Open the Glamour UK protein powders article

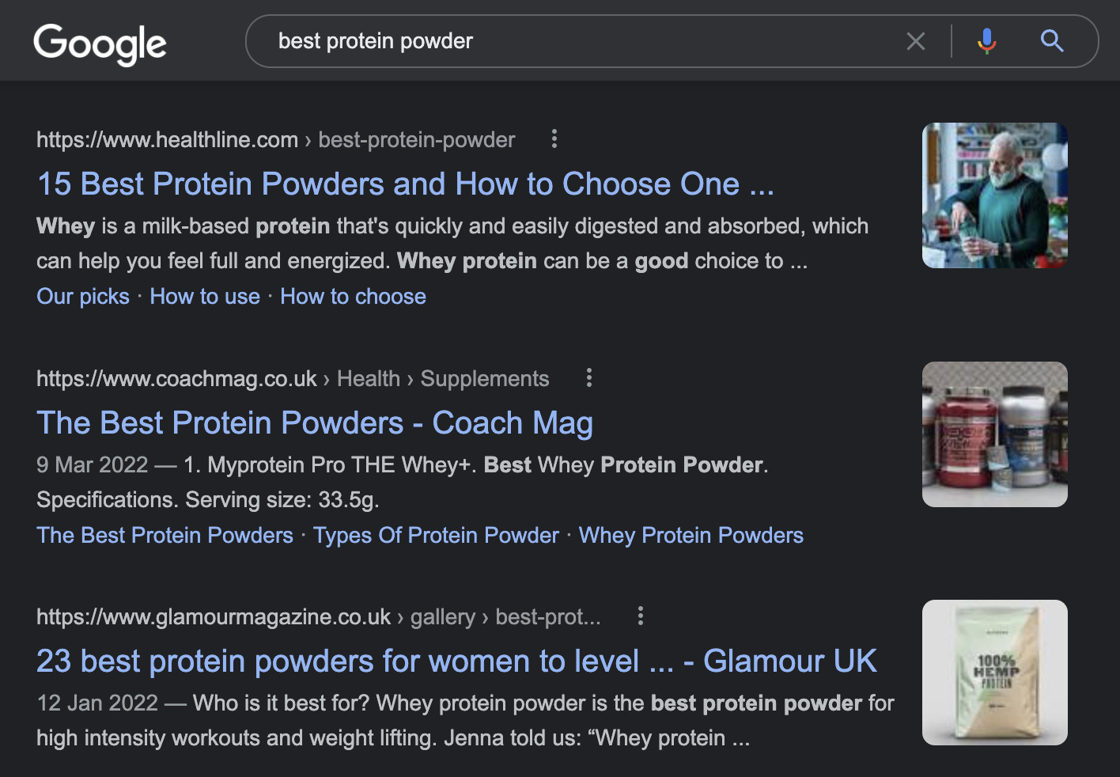pyautogui.click(x=456, y=661)
